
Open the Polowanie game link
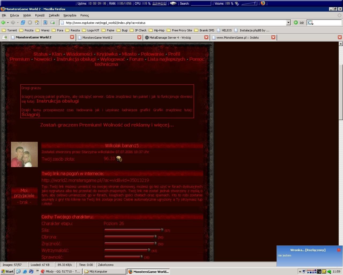tap(152, 54)
